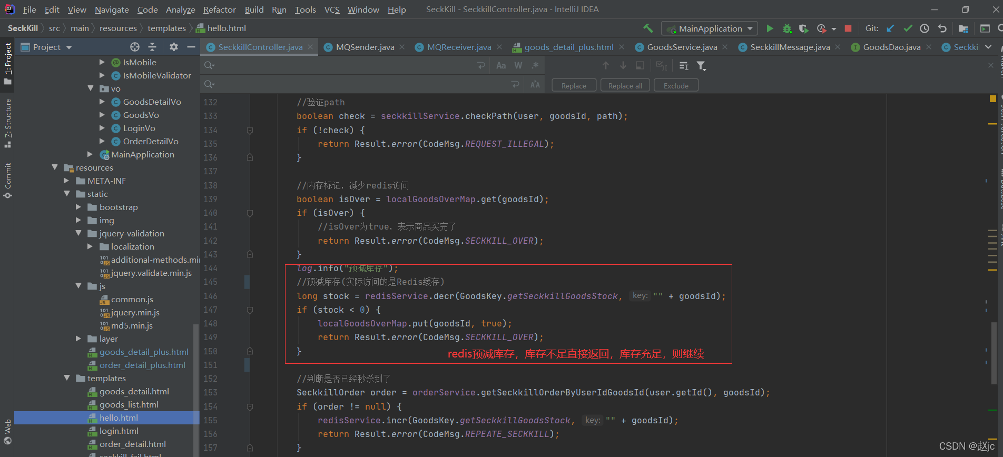The image size is (1003, 457).
Task: Collapse all in Project panel toolbar
Action: point(152,47)
